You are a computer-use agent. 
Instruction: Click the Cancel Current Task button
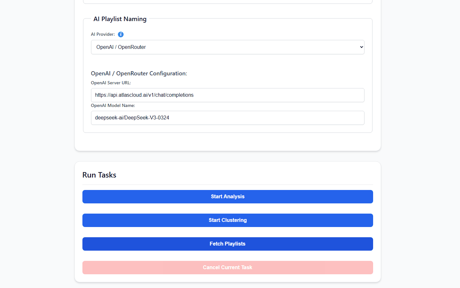pyautogui.click(x=227, y=268)
